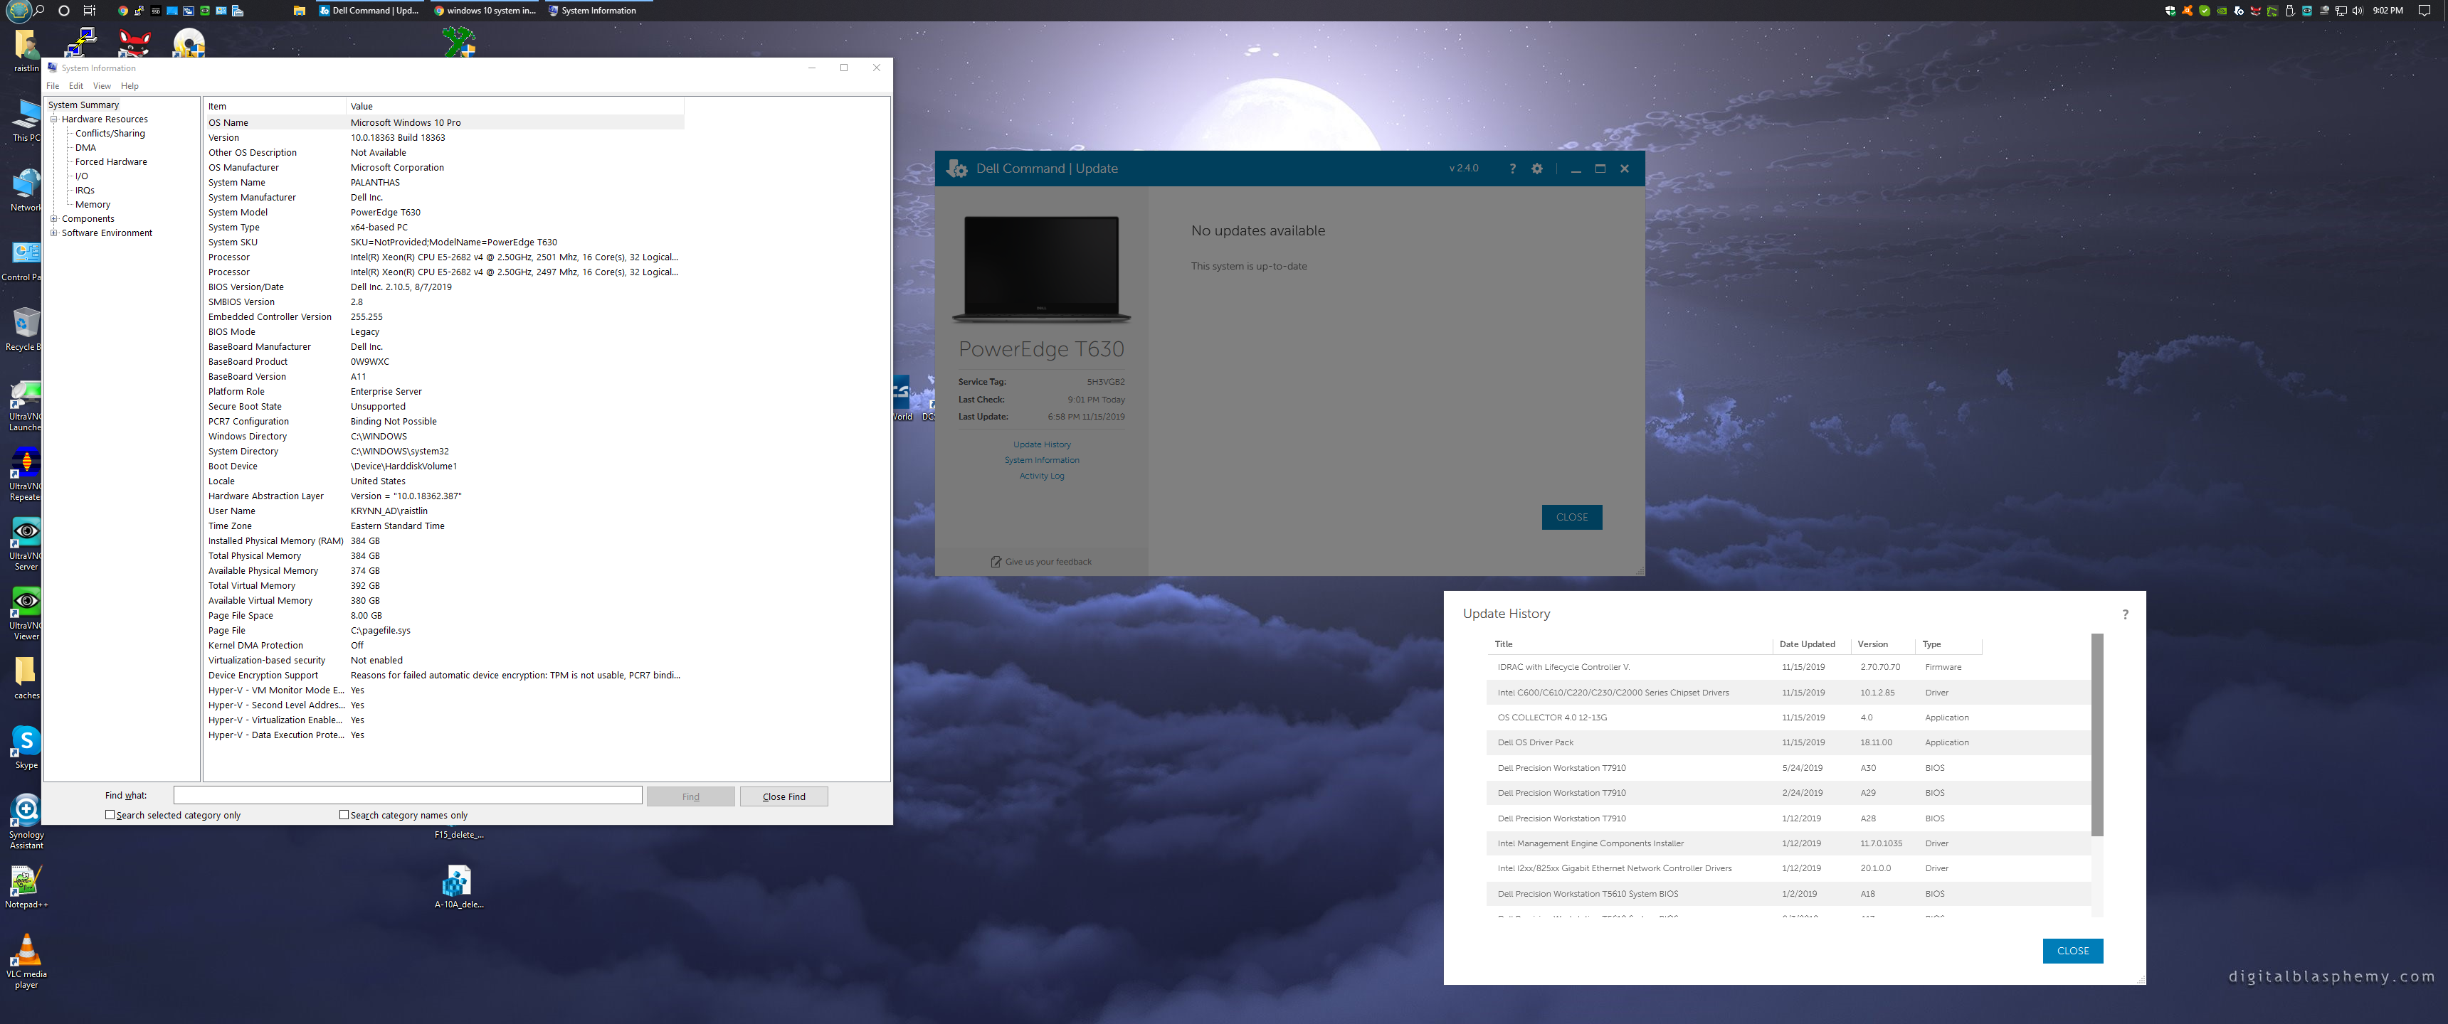The height and width of the screenshot is (1024, 2448).
Task: Open the VLC media player desktop icon
Action: [x=26, y=951]
